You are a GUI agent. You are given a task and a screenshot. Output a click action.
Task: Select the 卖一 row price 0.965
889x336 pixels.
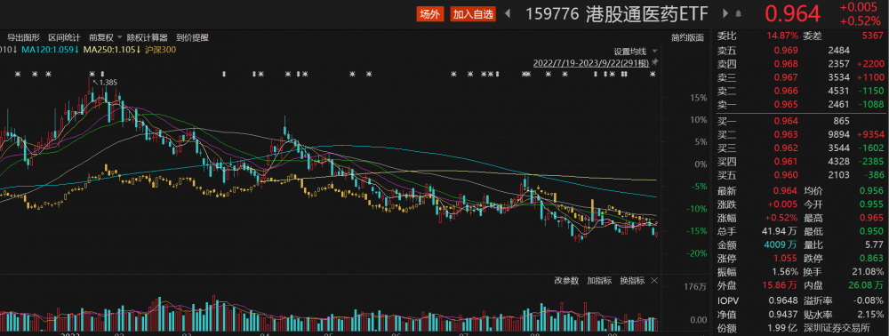786,104
